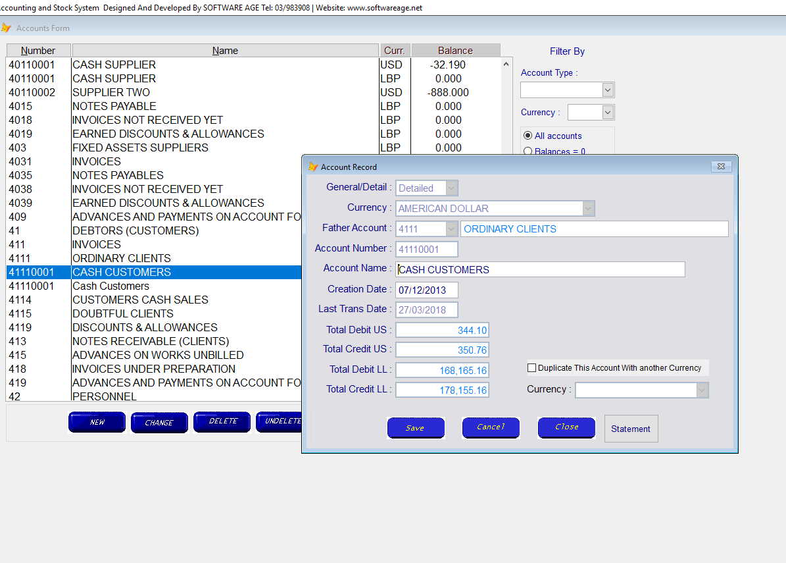Click inside the Account Name field
This screenshot has height=563, width=786.
point(539,269)
